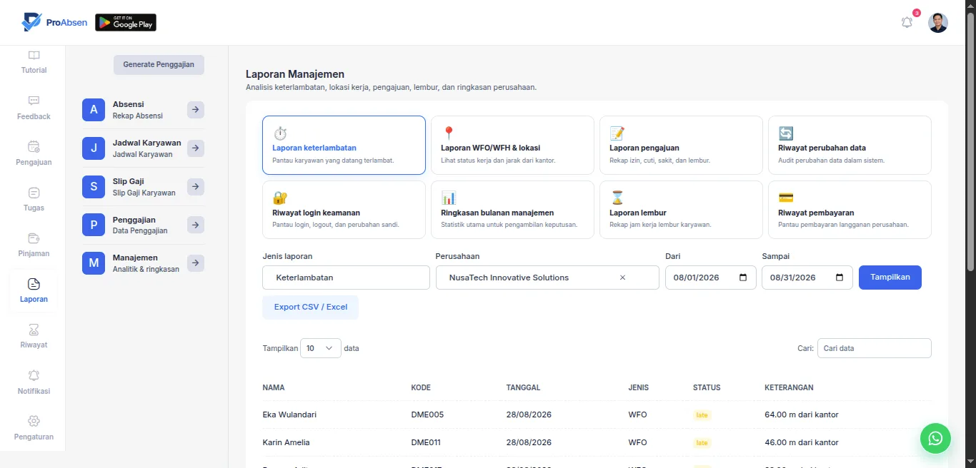The image size is (976, 468).
Task: Sort table by the NAMA column header
Action: 274,388
